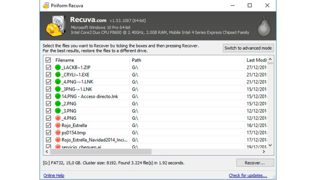The height and width of the screenshot is (180, 316).
Task: Click the green status dot for 14.PNG - Acceso directo.lnk
Action: click(58, 96)
